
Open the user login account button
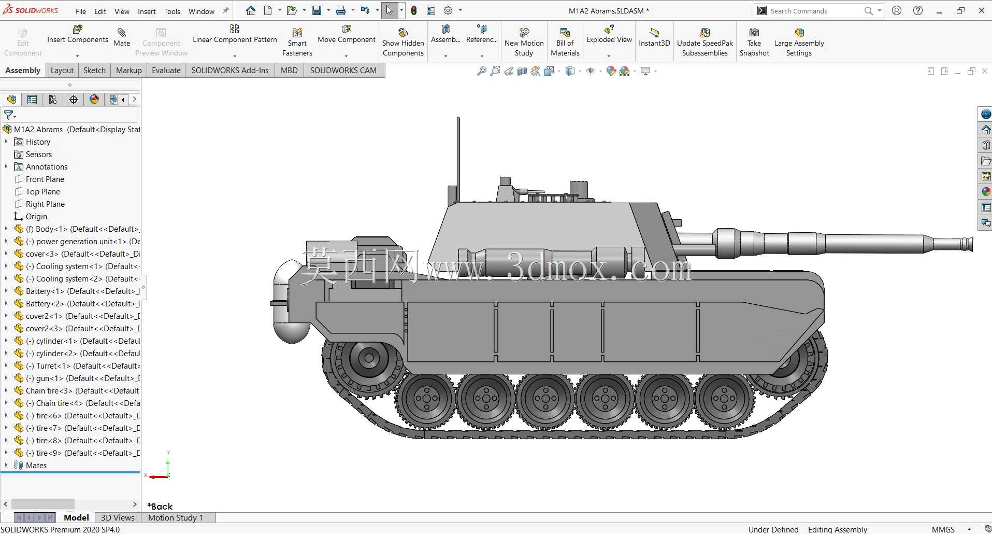click(x=897, y=10)
